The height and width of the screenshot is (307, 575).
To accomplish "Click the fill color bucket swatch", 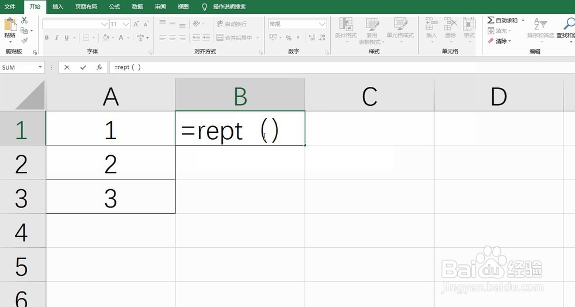I will tap(105, 38).
